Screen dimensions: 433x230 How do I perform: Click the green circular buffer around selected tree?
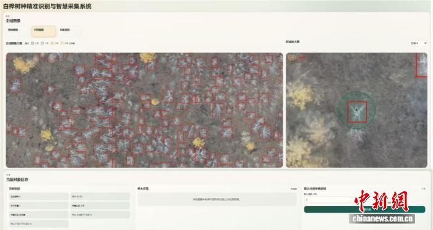tap(356, 110)
